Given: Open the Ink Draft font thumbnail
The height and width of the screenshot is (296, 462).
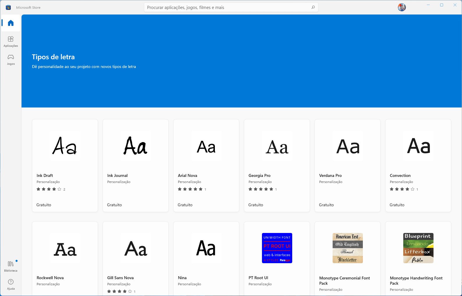Looking at the screenshot, I should coord(65,146).
